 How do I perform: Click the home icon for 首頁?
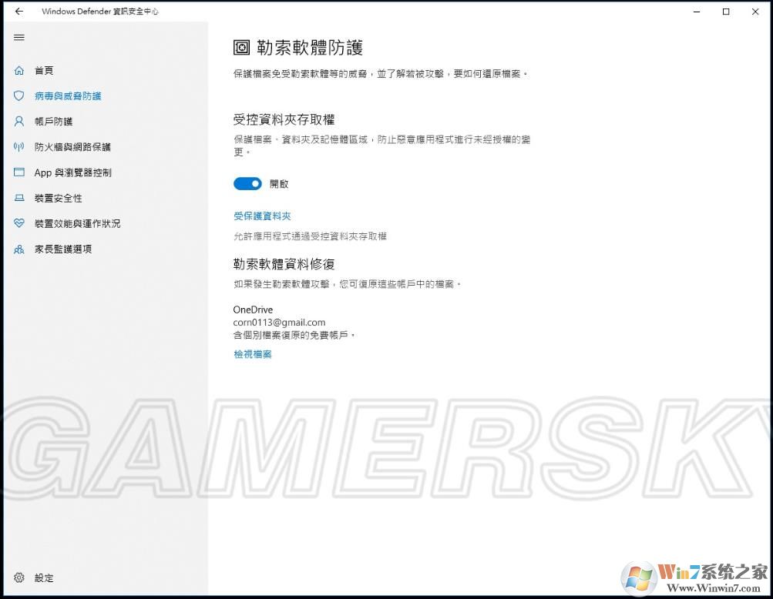click(19, 71)
